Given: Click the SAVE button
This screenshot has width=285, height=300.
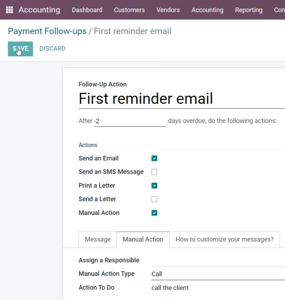Looking at the screenshot, I should 20,49.
